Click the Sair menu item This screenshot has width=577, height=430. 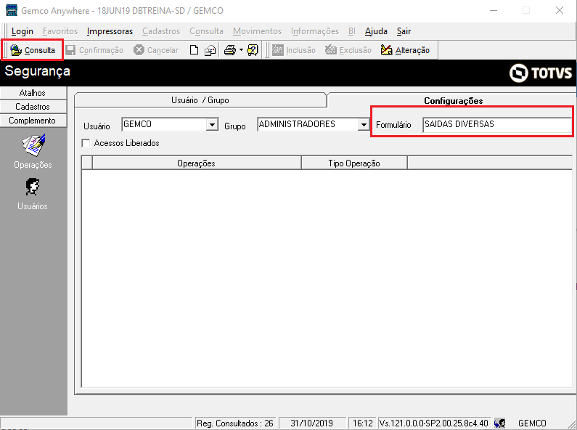404,31
